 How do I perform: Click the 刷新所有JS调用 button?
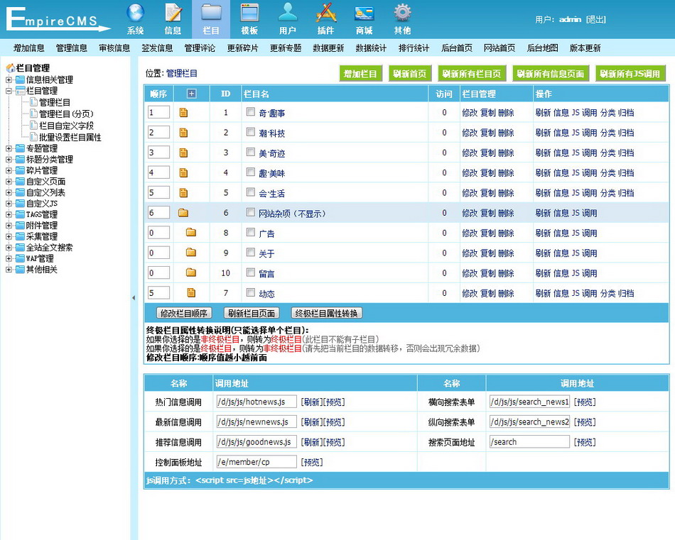coord(630,74)
